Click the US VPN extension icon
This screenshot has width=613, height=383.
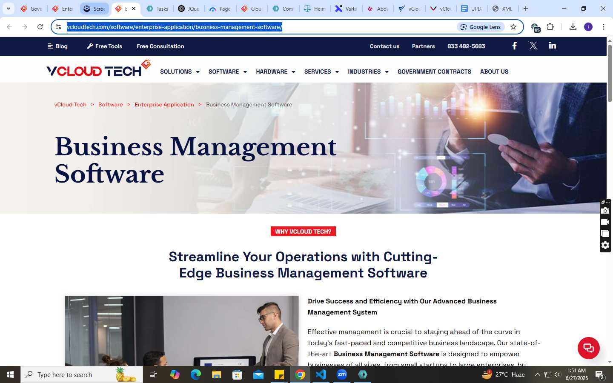coord(535,28)
